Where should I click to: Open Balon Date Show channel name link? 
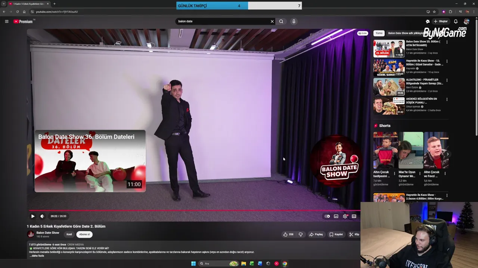pos(48,233)
